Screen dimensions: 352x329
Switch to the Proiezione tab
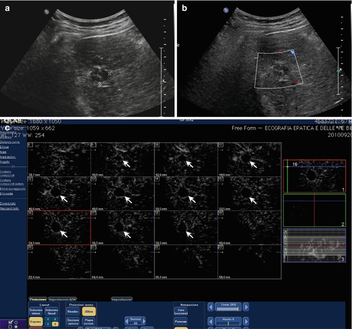tap(37, 299)
